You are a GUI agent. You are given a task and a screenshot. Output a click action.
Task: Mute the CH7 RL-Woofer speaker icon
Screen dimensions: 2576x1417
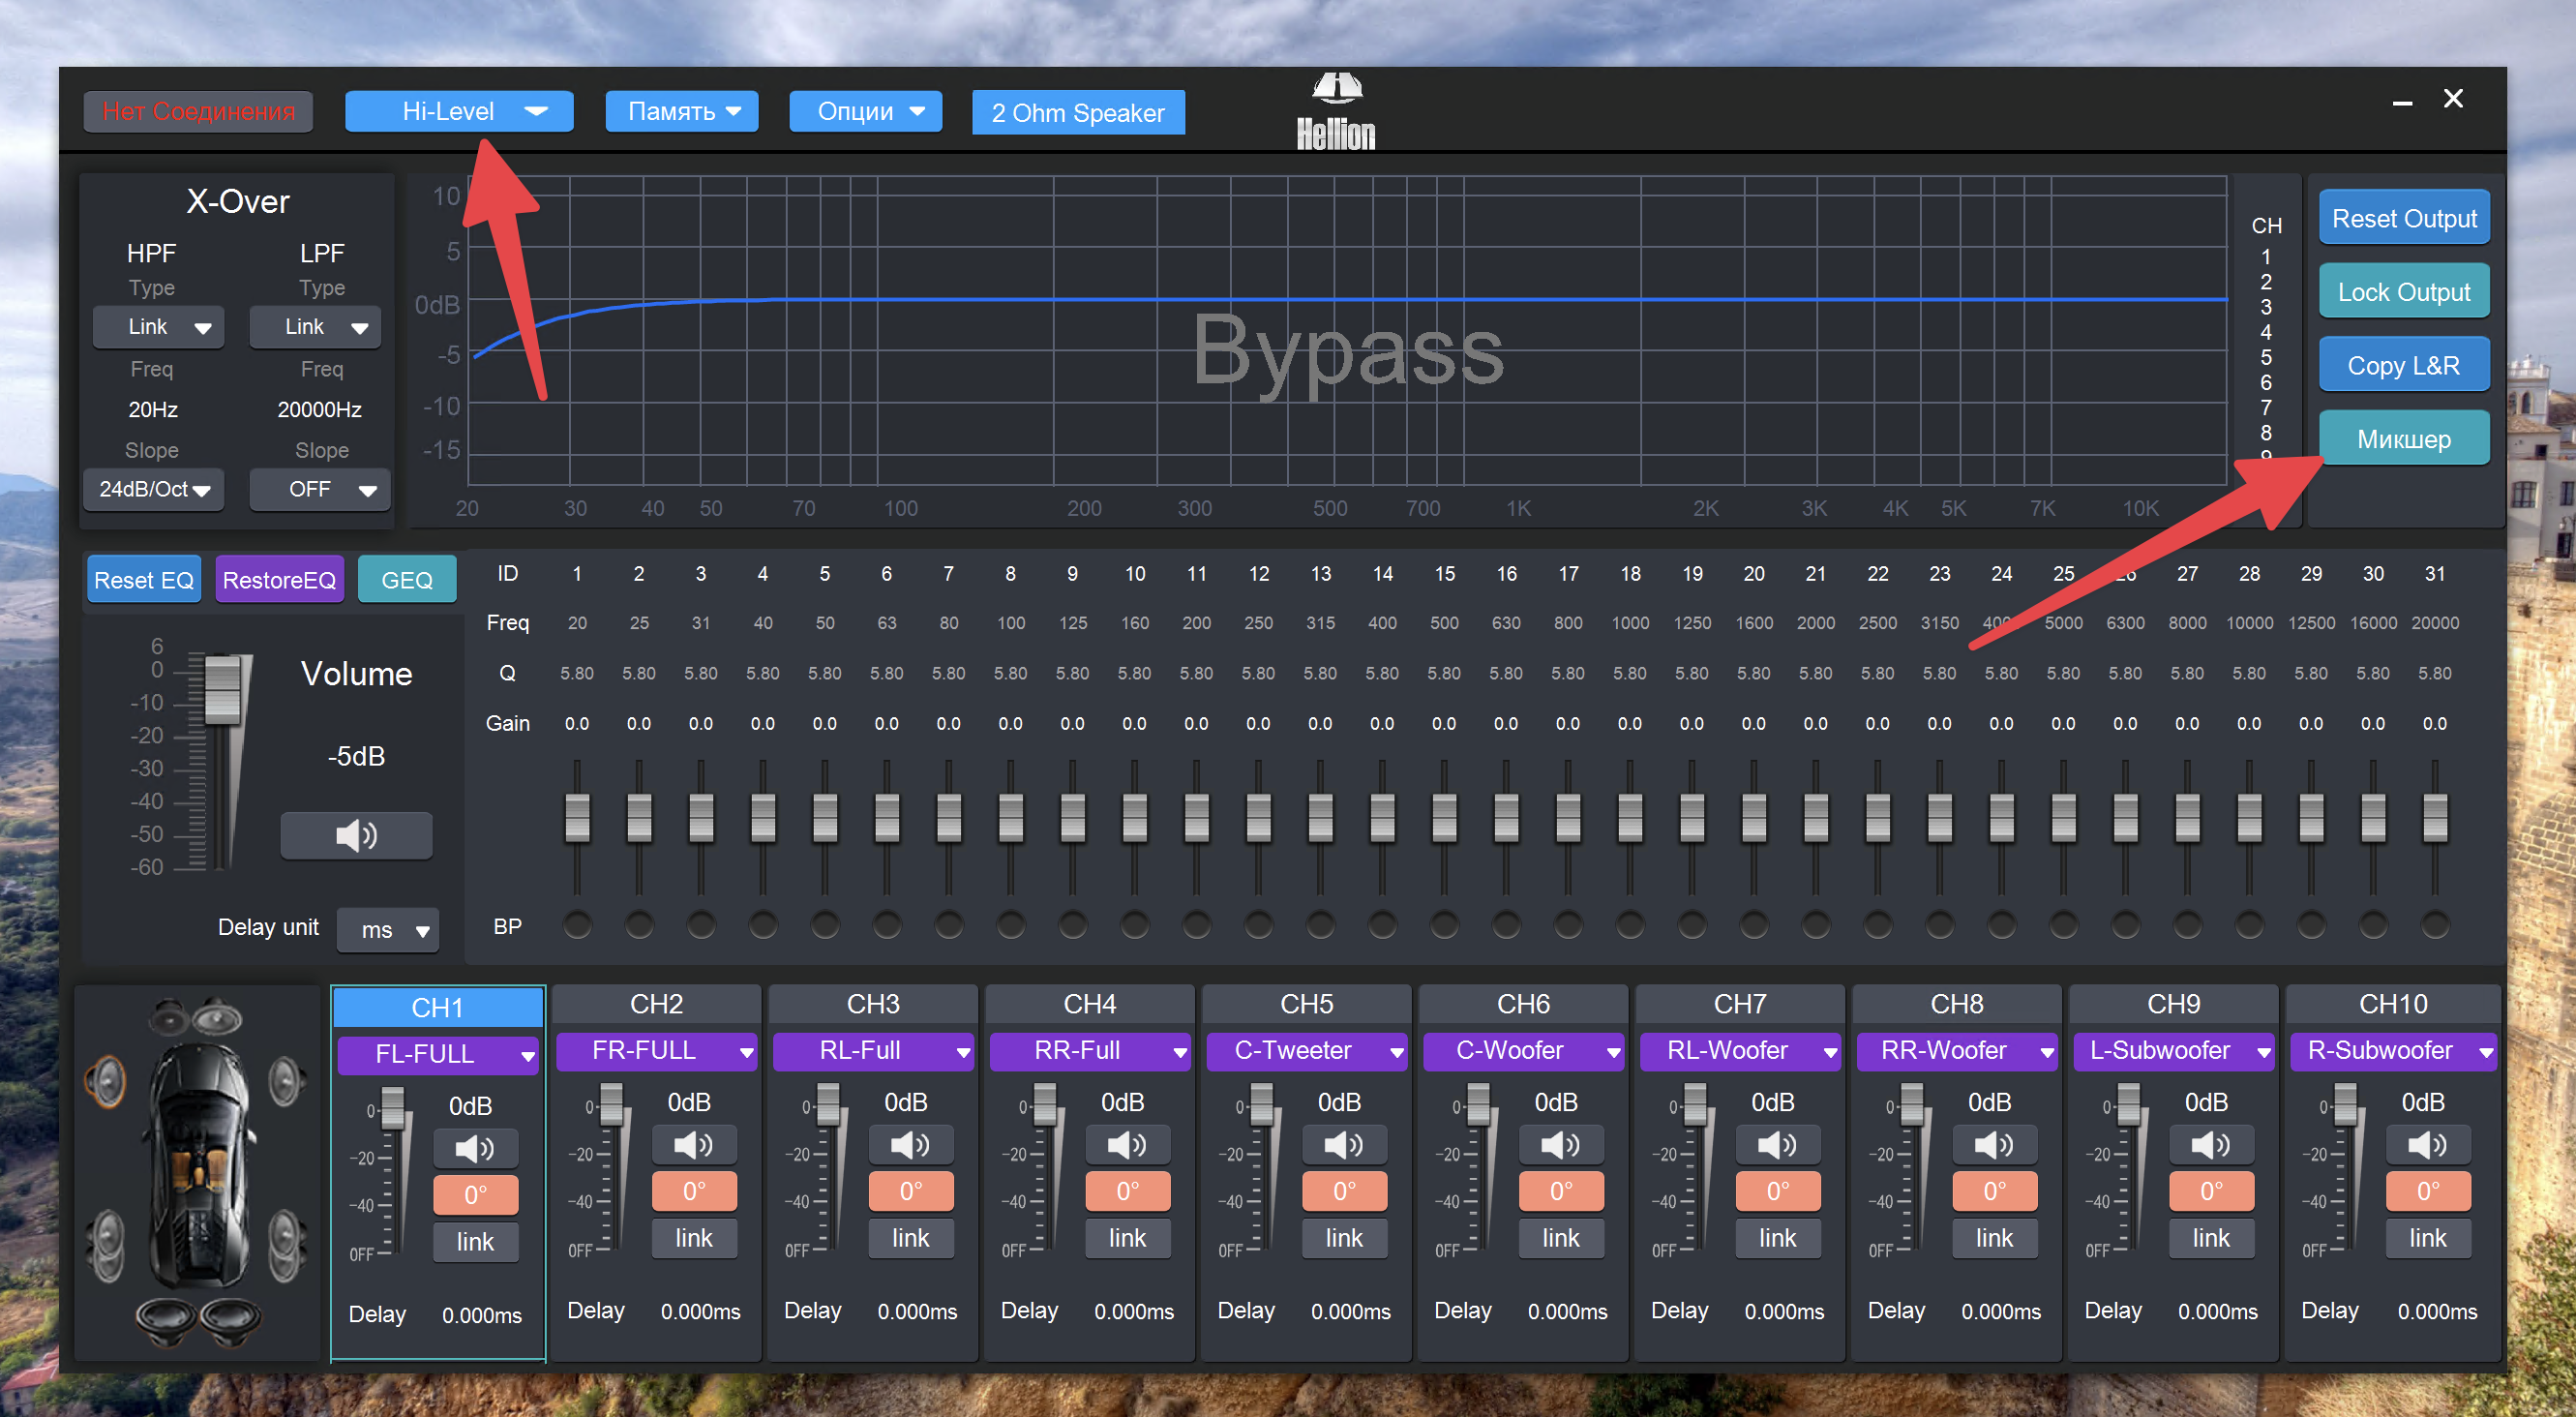1777,1144
